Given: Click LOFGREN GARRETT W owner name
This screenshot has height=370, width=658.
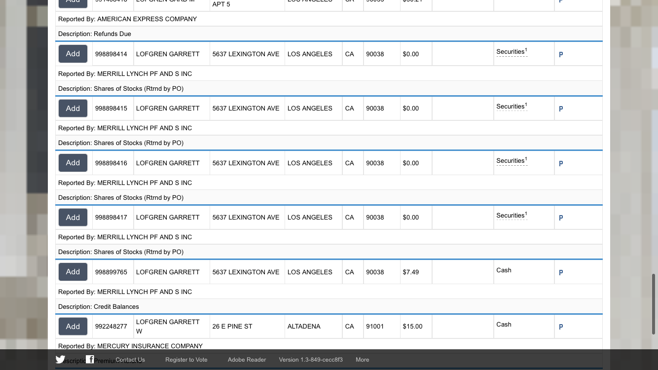Looking at the screenshot, I should pos(168,326).
